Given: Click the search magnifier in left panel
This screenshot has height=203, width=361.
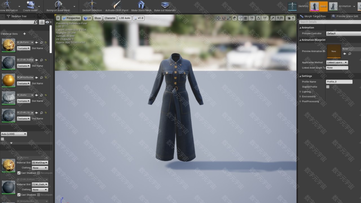Looking at the screenshot, I should pos(35,22).
